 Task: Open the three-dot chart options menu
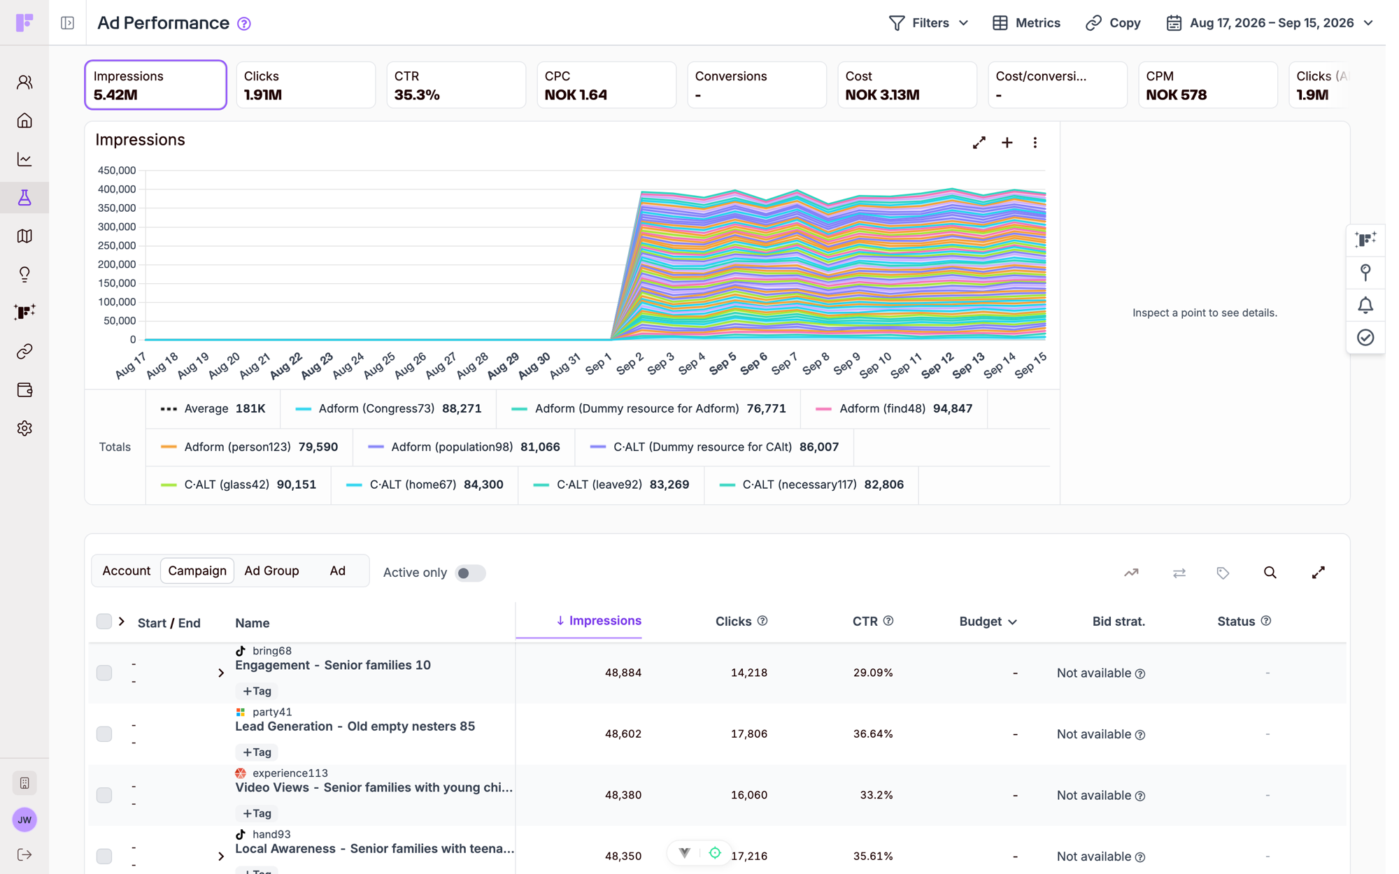pyautogui.click(x=1035, y=143)
